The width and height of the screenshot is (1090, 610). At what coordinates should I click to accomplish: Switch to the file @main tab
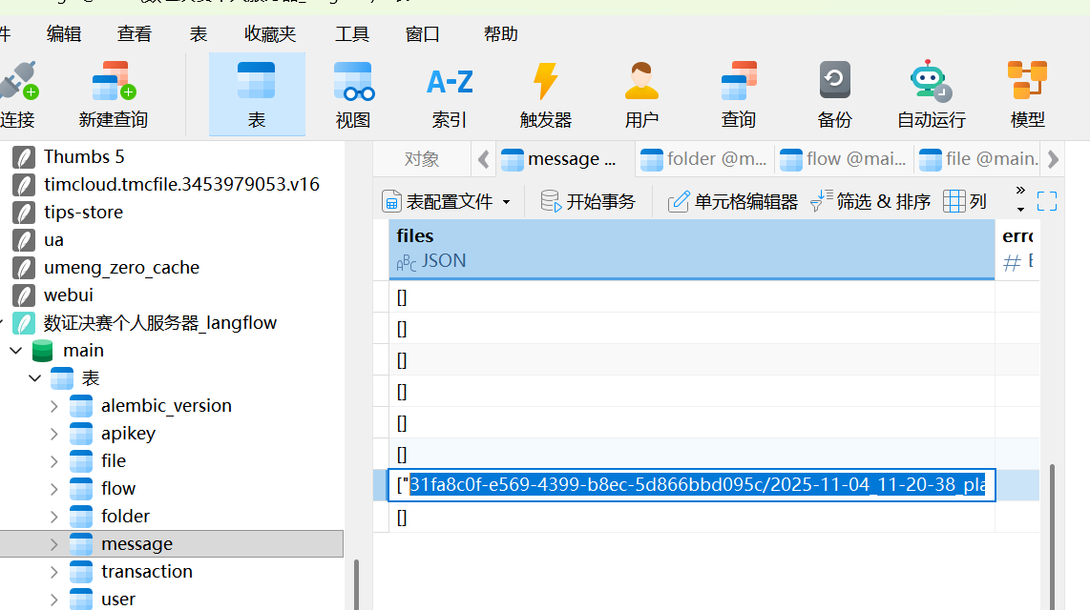point(977,159)
